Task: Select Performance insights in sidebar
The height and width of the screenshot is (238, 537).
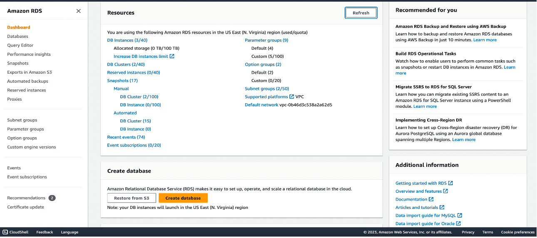Action: point(29,54)
